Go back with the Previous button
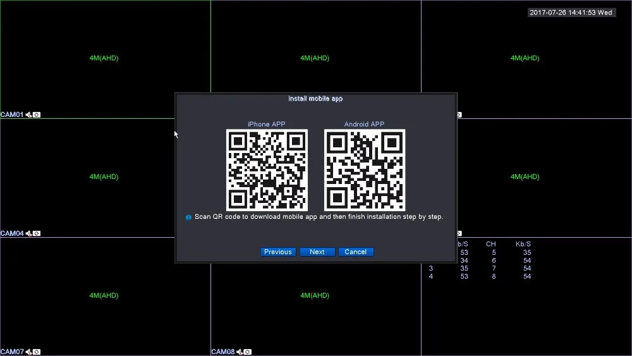 [x=278, y=252]
